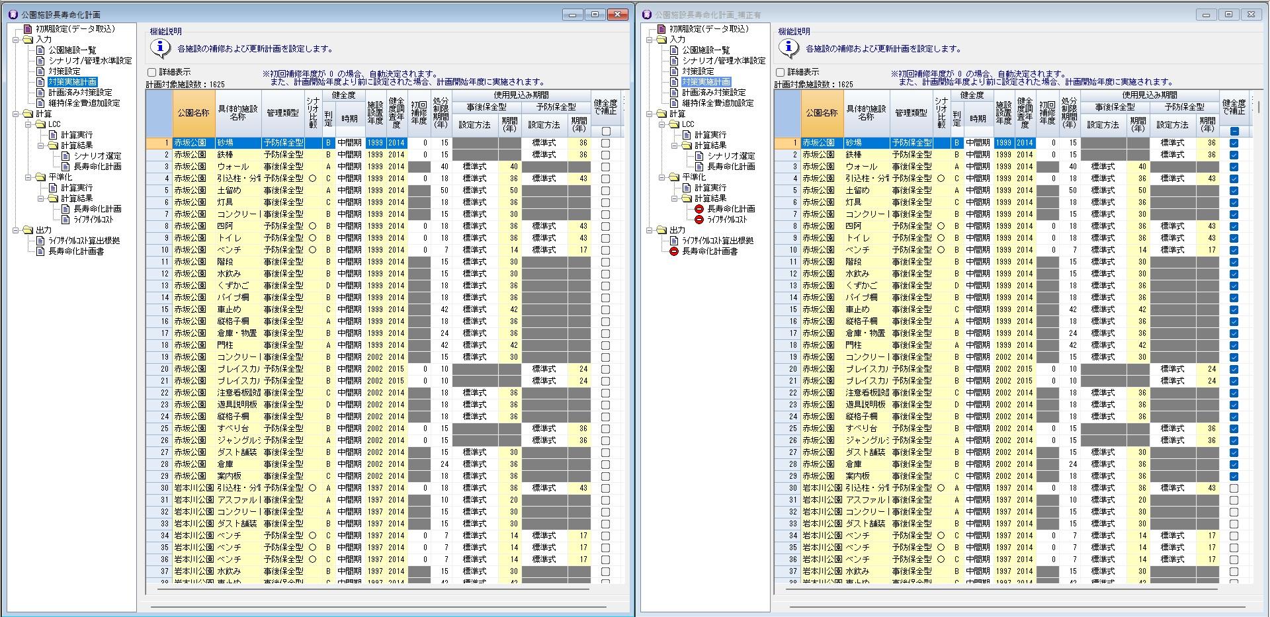The width and height of the screenshot is (1270, 617).
Task: Select 対策設定 in the left window tree
Action: [x=64, y=71]
